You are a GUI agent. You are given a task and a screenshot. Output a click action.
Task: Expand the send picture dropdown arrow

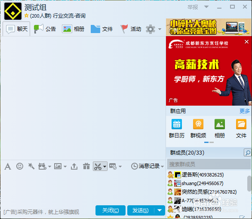coord(65,167)
